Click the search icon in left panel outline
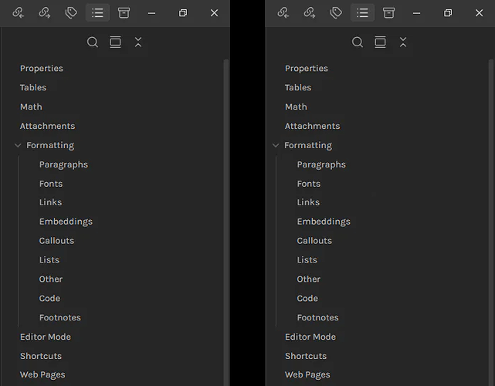Screen dimensions: 495x386 (x=93, y=42)
